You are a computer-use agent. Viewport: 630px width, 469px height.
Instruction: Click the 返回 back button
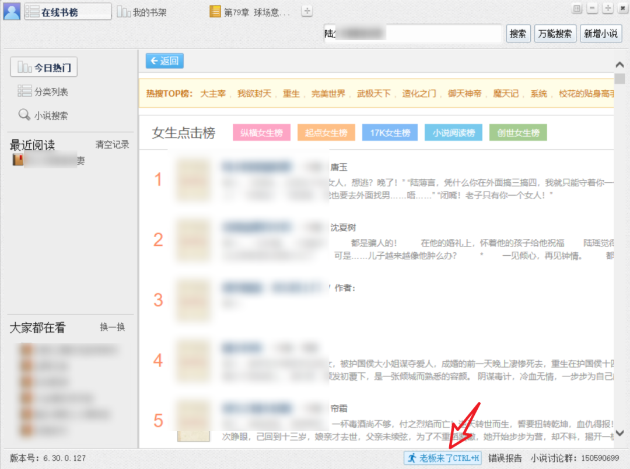point(164,61)
